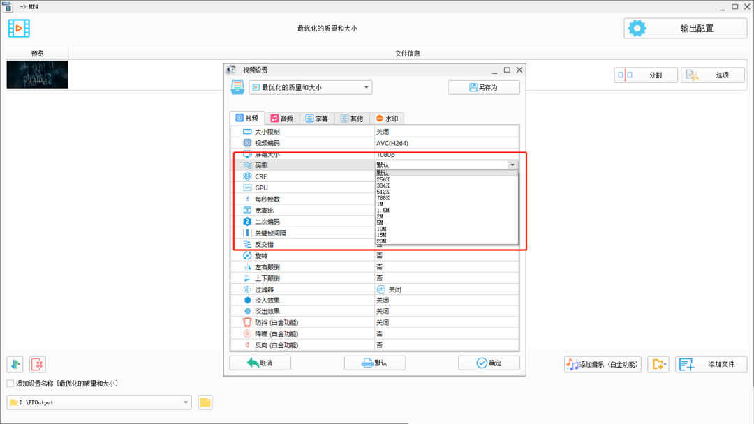Click the 确定 button
This screenshot has width=754, height=424.
click(x=489, y=363)
